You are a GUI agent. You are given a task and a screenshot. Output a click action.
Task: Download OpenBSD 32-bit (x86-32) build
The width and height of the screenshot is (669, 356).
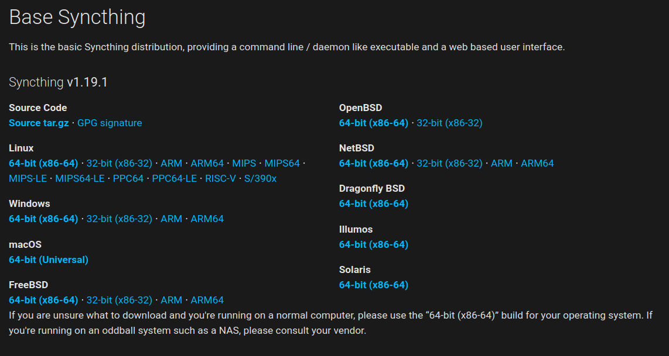(450, 123)
